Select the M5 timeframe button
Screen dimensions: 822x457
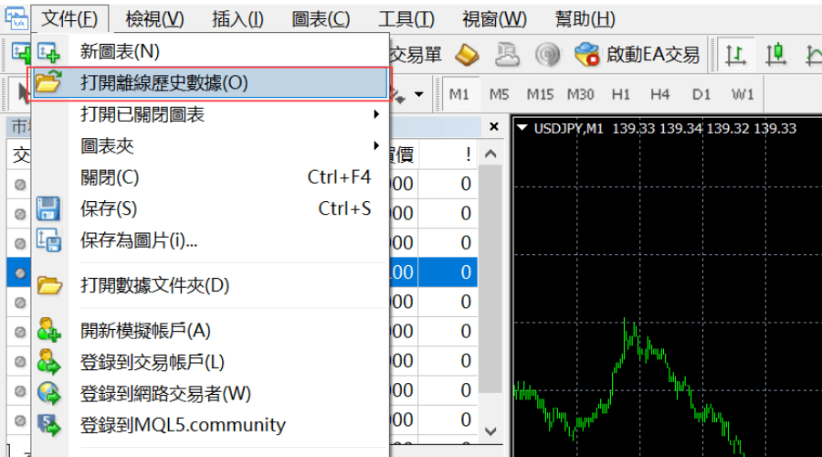click(x=499, y=94)
